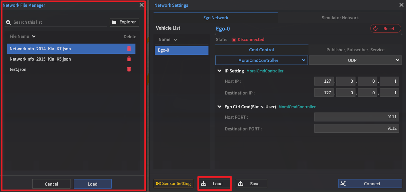
Task: Click the Connect button with the network icon
Action: tap(370, 184)
